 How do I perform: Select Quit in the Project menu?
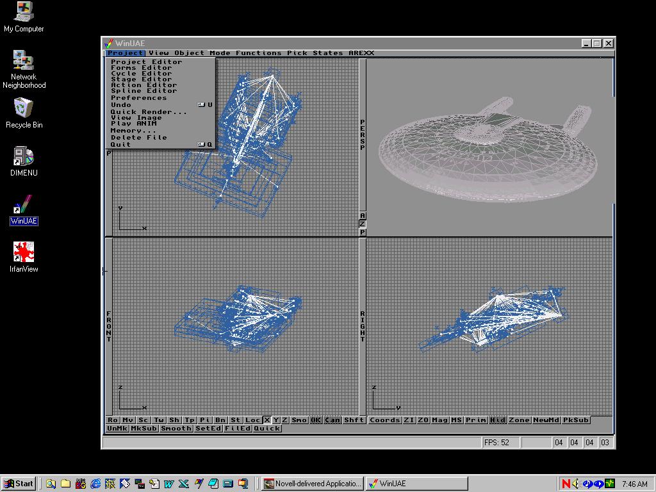pos(161,145)
